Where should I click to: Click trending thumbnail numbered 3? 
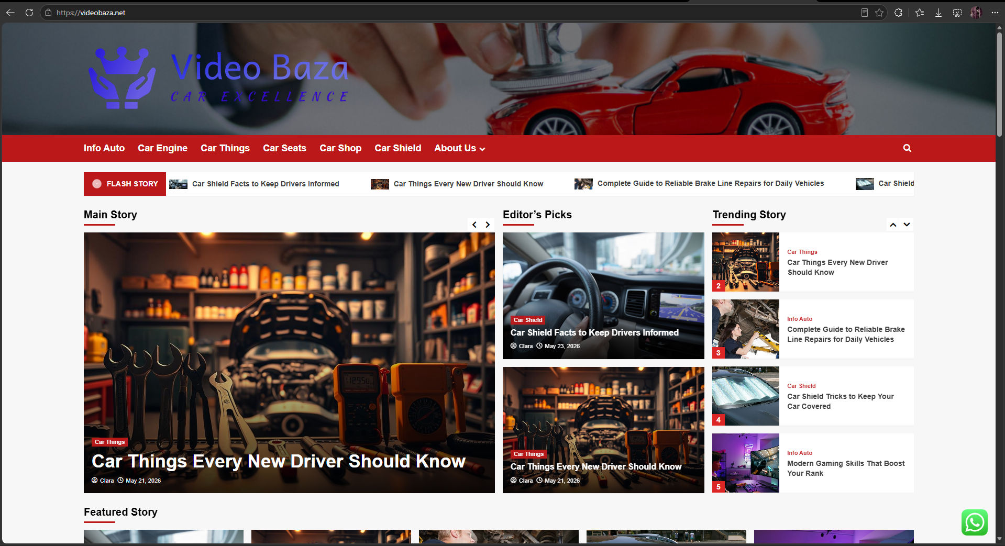pyautogui.click(x=746, y=329)
